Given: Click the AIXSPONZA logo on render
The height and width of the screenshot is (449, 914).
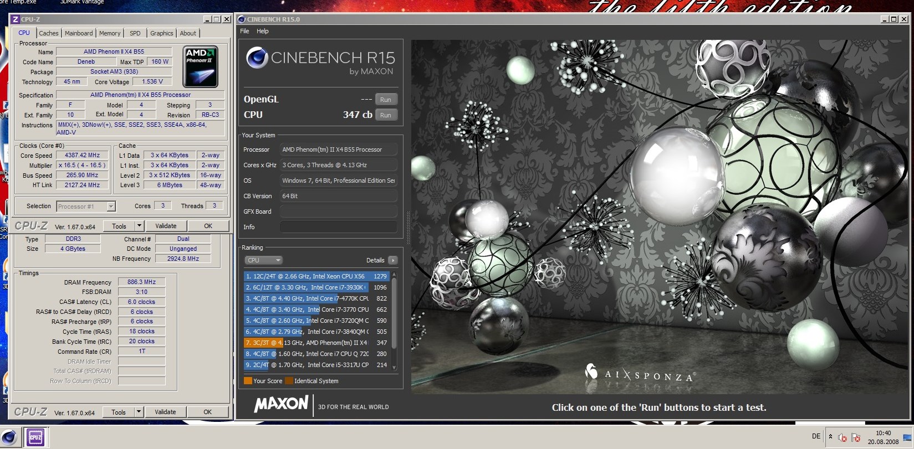Looking at the screenshot, I should pyautogui.click(x=640, y=374).
